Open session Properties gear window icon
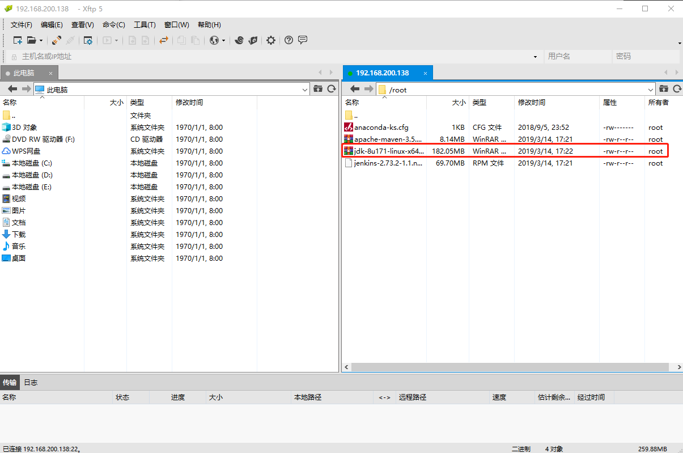This screenshot has width=683, height=453. point(88,40)
